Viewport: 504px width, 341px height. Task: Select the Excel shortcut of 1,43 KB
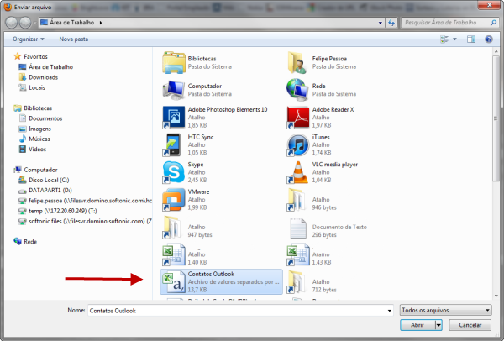[297, 254]
